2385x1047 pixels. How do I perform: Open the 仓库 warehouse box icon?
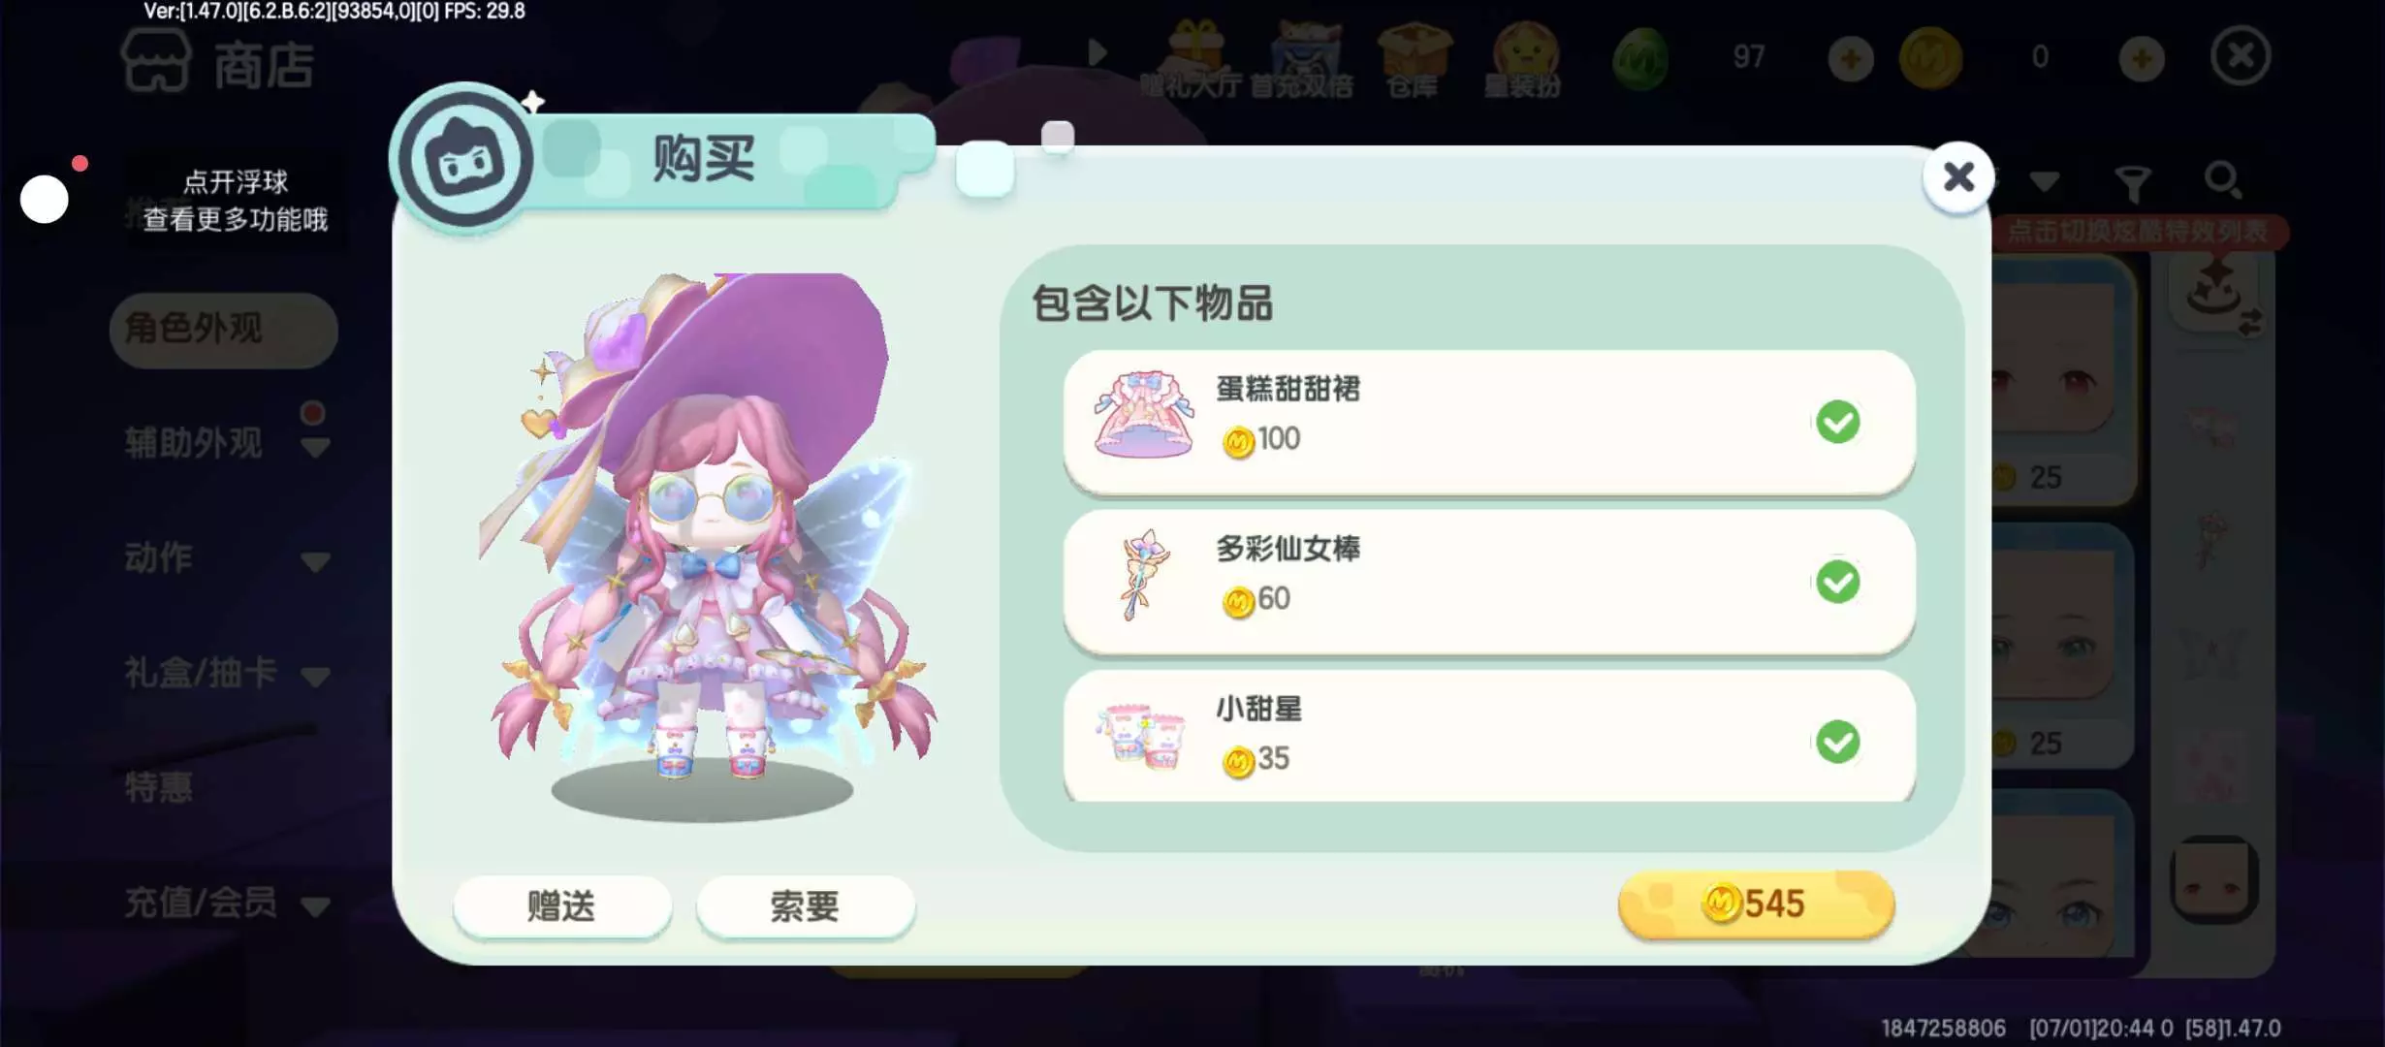pos(1415,60)
